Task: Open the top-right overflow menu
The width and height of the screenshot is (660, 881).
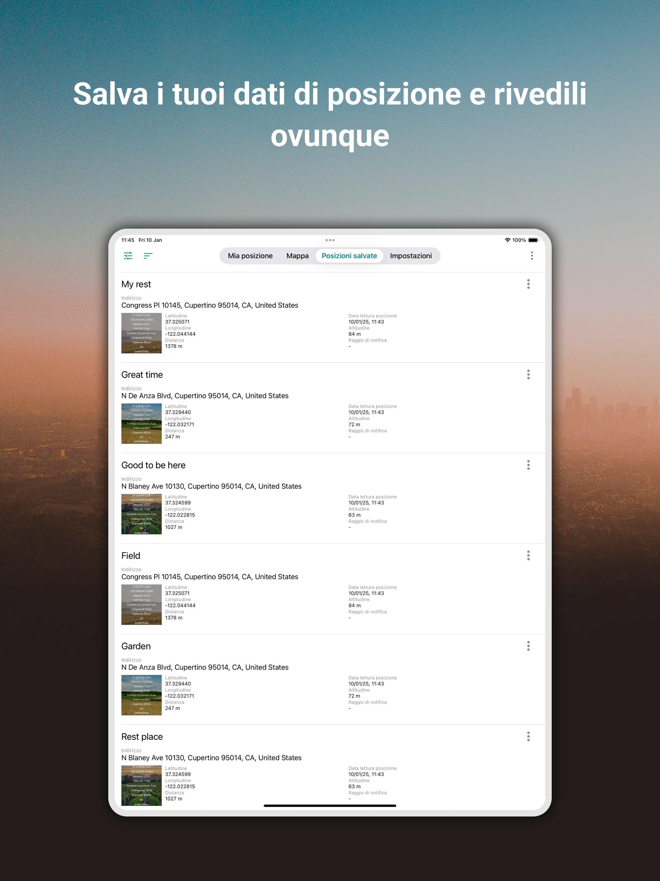Action: point(532,256)
